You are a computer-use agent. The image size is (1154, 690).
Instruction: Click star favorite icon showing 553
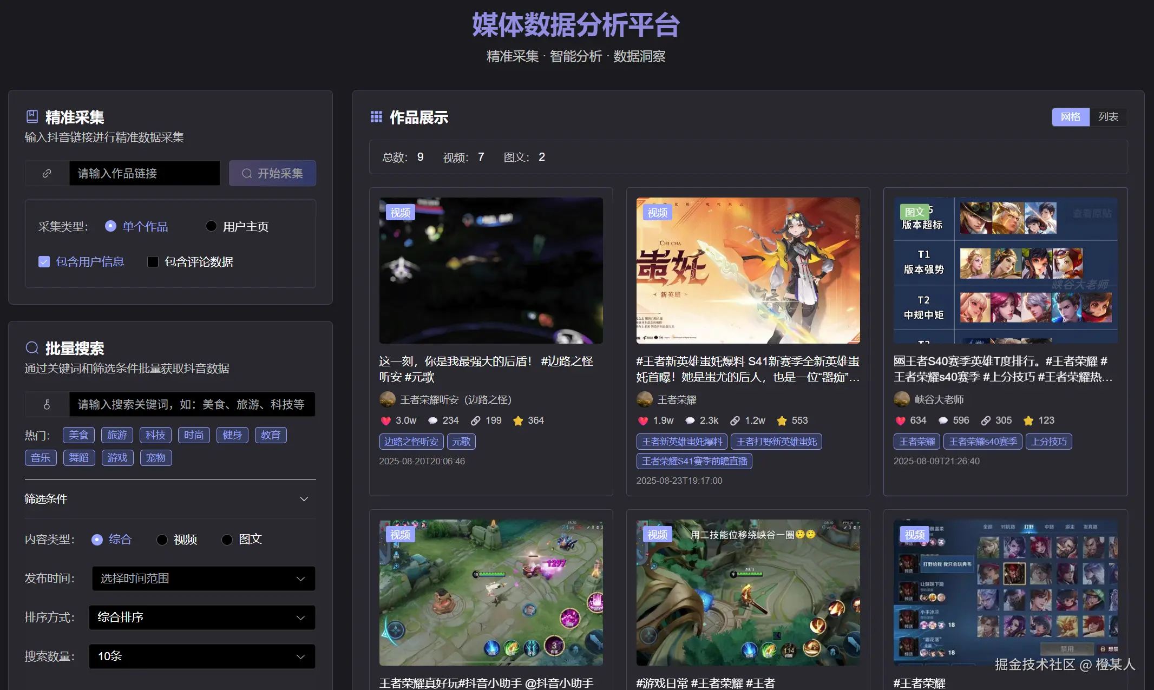782,420
